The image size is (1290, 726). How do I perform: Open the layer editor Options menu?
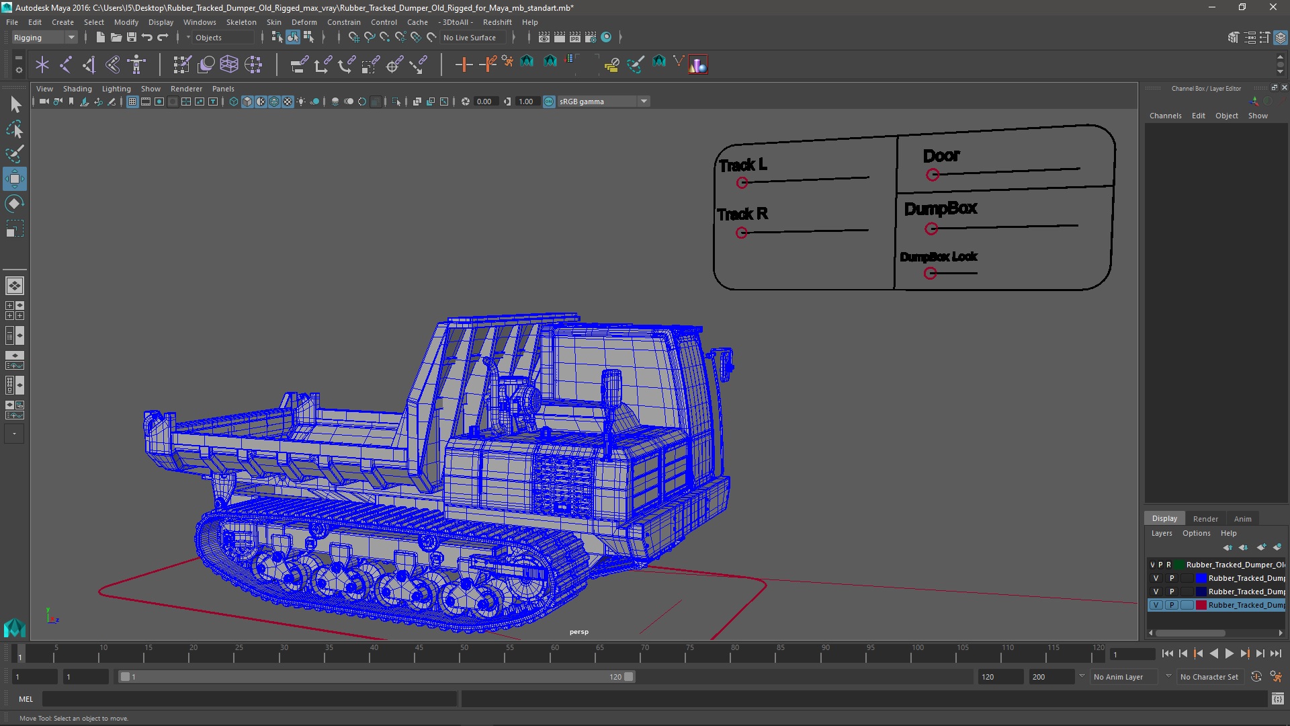point(1196,533)
